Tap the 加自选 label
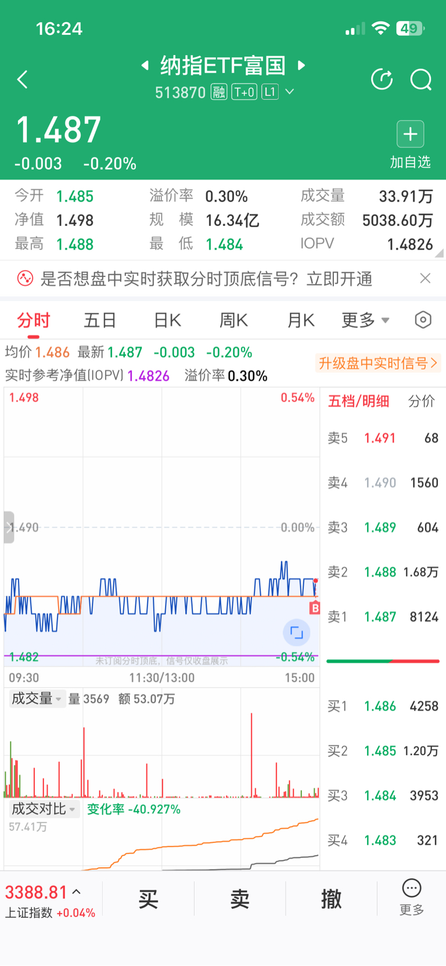The image size is (446, 966). point(411,162)
